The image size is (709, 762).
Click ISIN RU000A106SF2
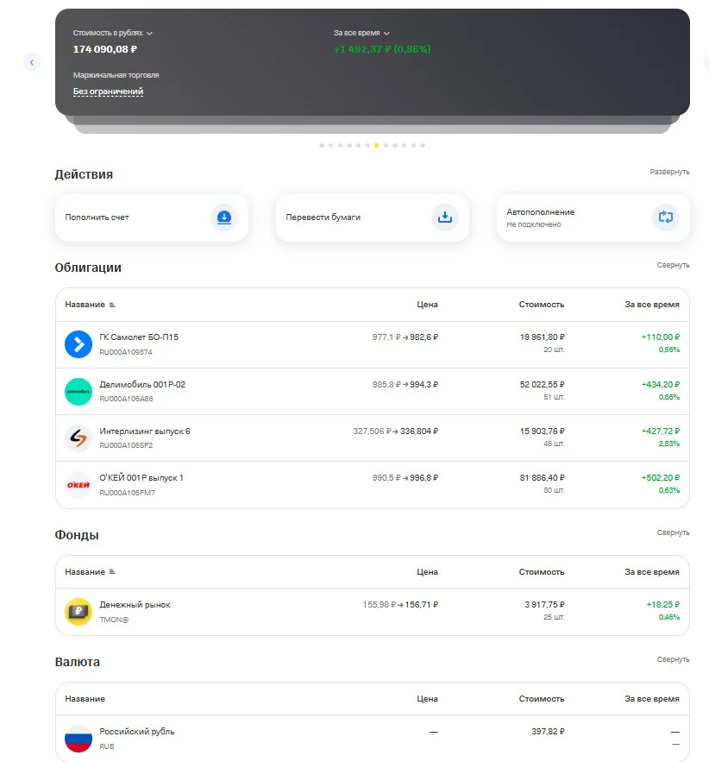126,445
